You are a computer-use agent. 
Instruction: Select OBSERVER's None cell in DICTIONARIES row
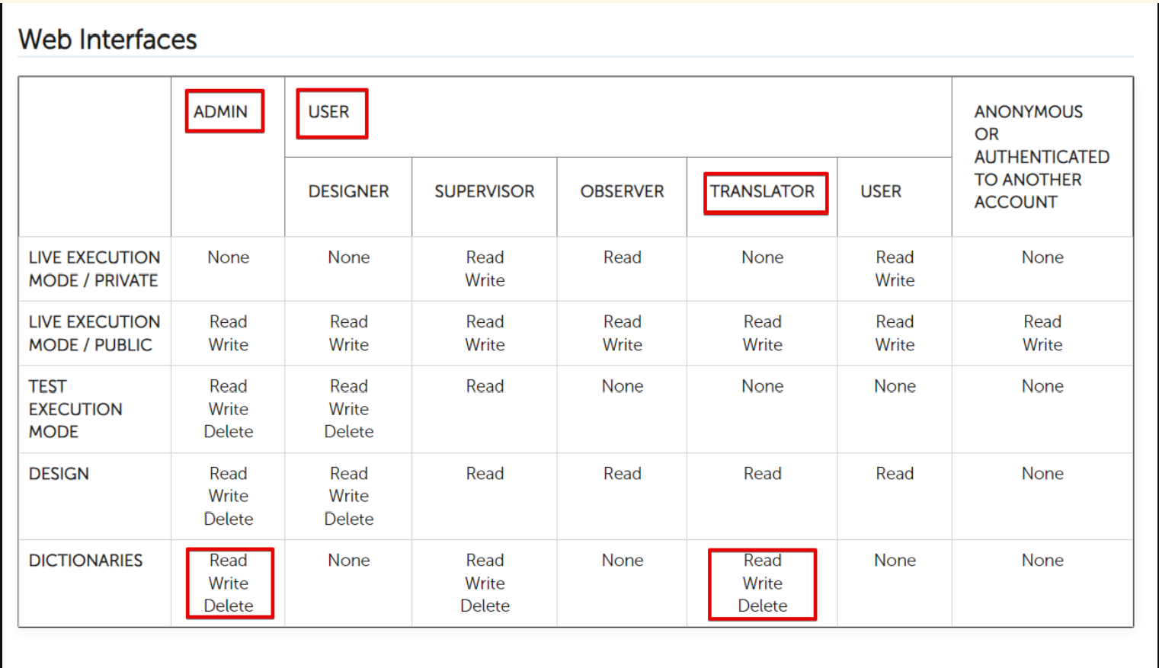coord(623,561)
